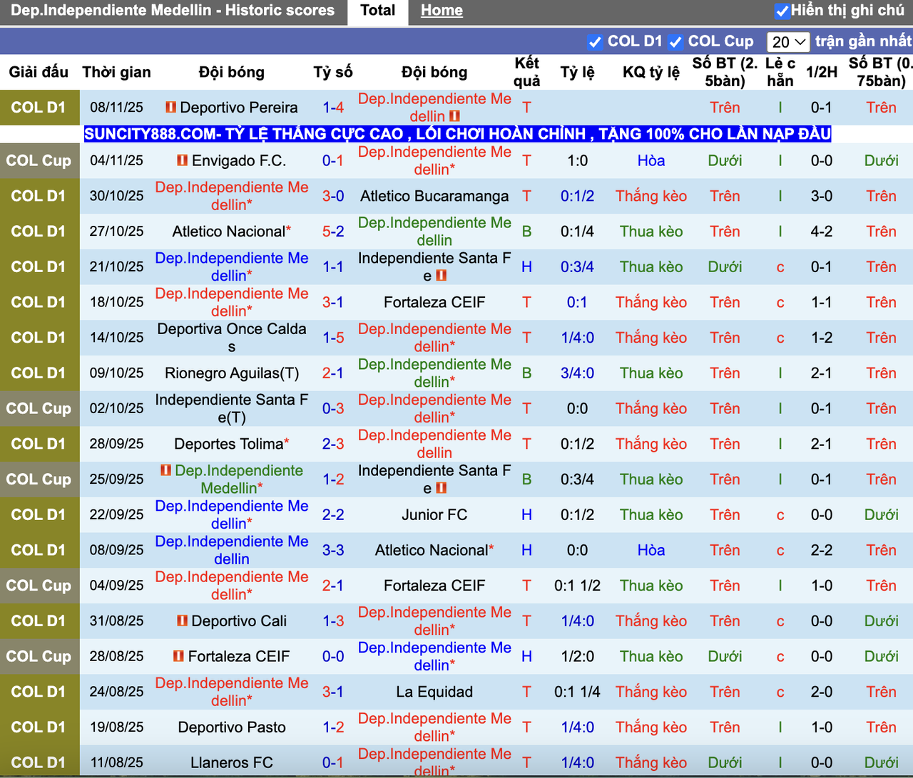Click the red card icon beside Deportivo Pereira

171,107
